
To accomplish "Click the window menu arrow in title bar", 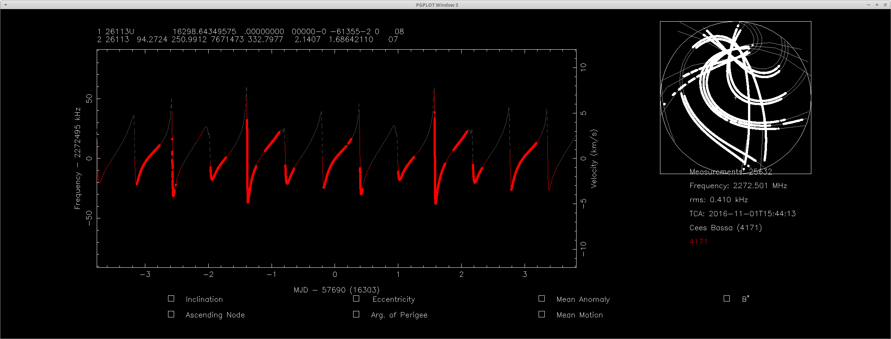I will [x=5, y=5].
